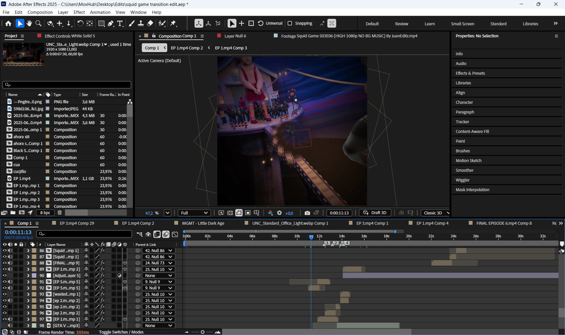Switch to the Review workspace
The image size is (565, 335).
[402, 24]
